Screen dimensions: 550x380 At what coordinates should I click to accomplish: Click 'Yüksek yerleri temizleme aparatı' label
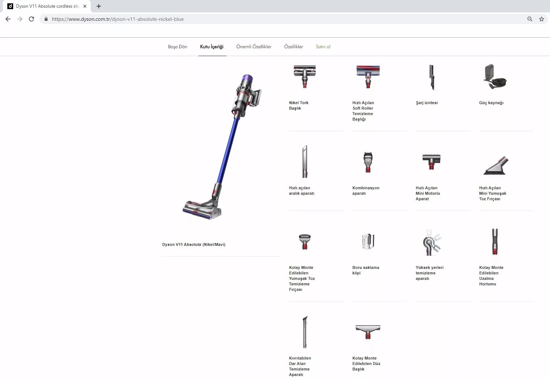point(430,273)
